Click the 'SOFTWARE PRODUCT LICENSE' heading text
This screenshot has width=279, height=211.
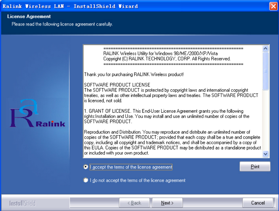[117, 85]
